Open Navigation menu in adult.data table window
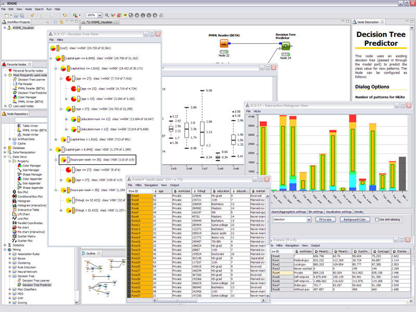This screenshot has width=416, height=312. pyautogui.click(x=151, y=185)
